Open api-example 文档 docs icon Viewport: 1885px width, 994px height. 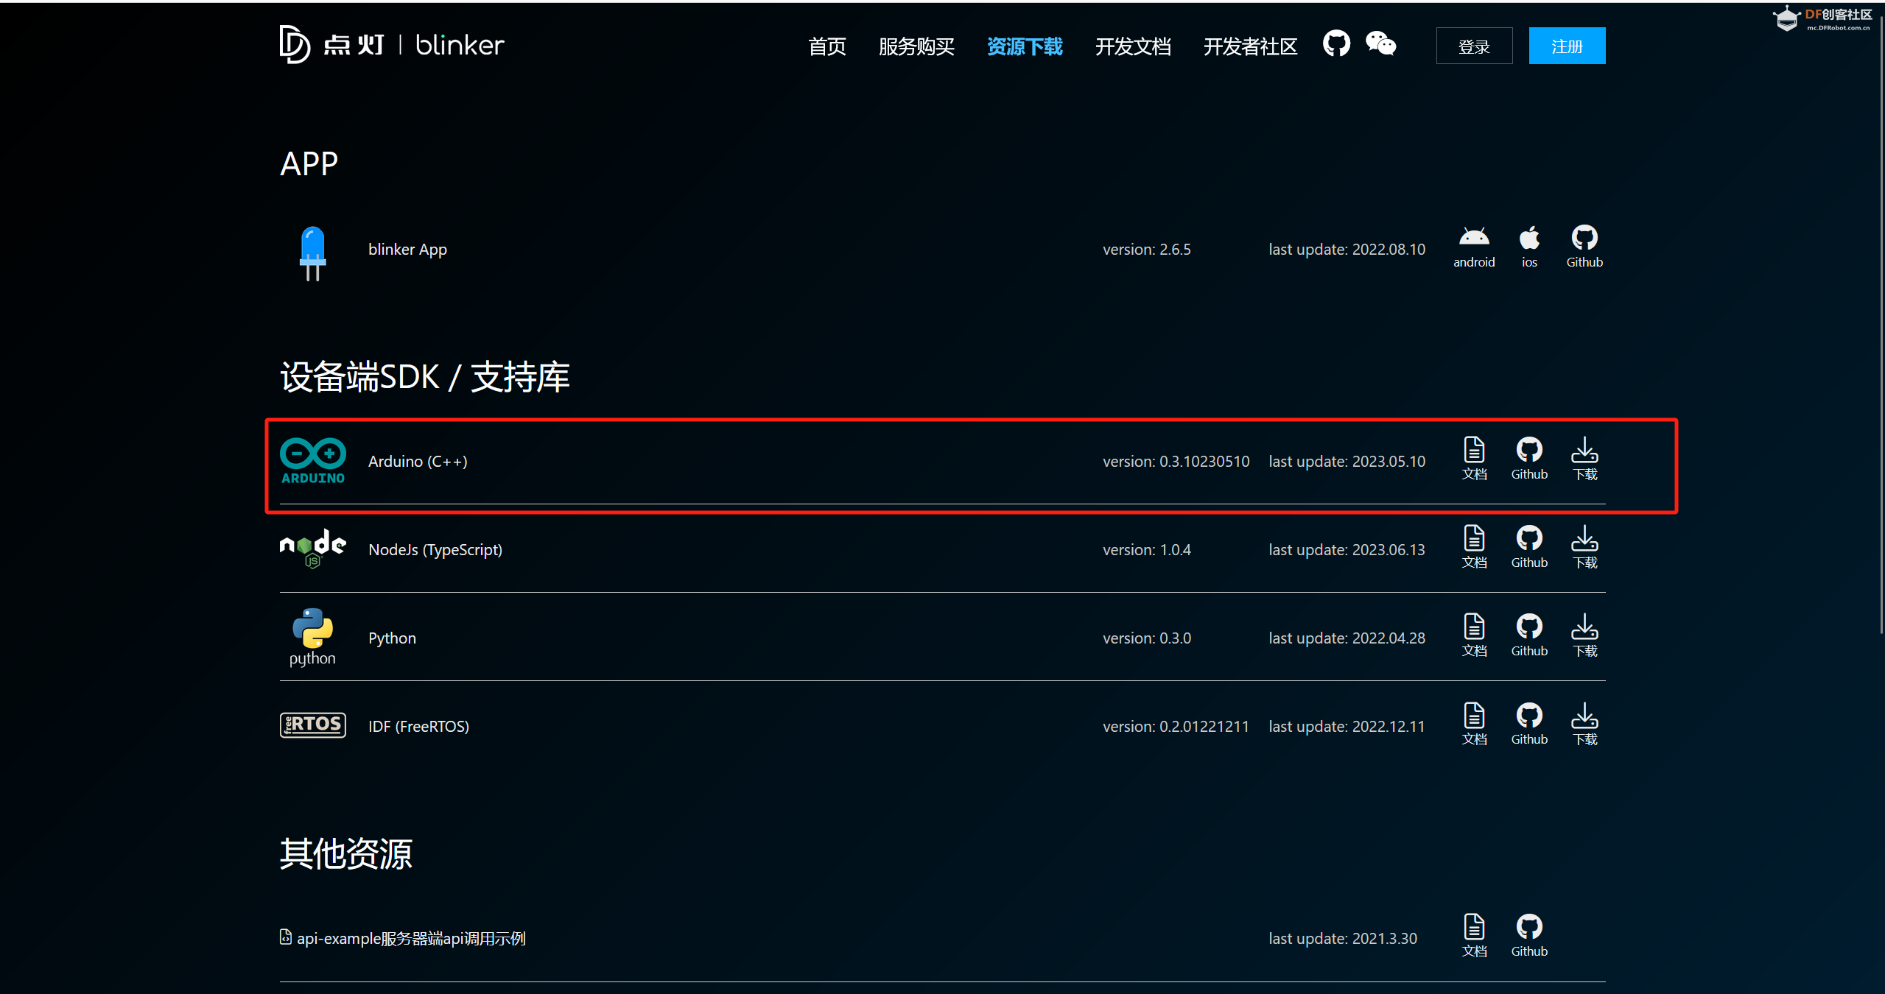[1474, 937]
